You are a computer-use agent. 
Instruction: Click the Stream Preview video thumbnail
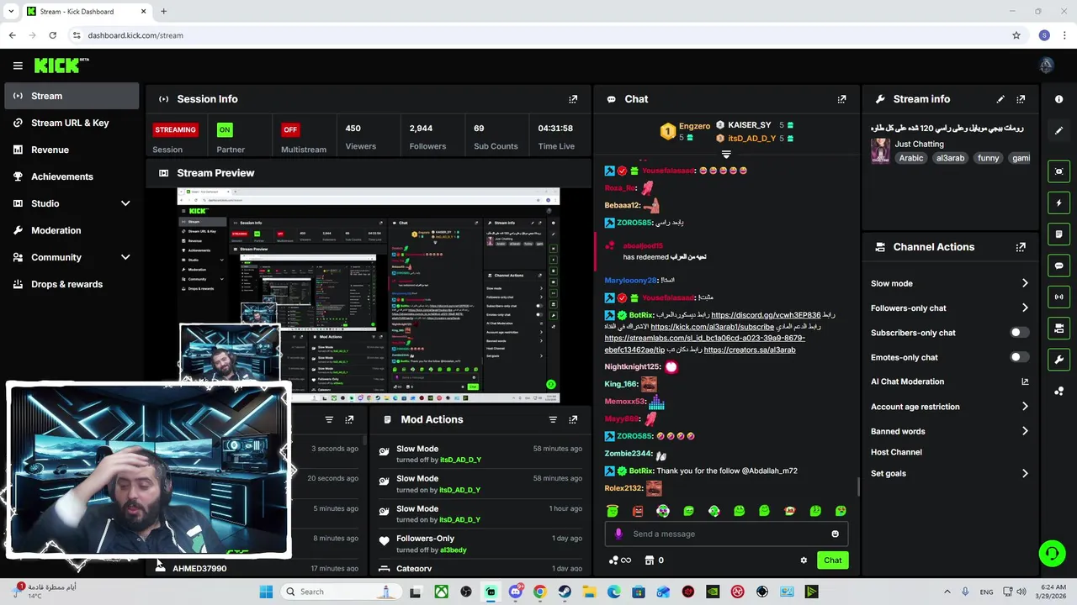(369, 296)
